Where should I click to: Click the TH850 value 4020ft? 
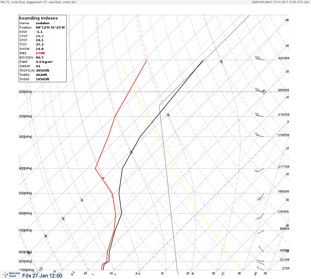click(x=42, y=75)
